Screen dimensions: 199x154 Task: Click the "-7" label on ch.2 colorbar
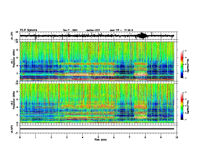185,120
